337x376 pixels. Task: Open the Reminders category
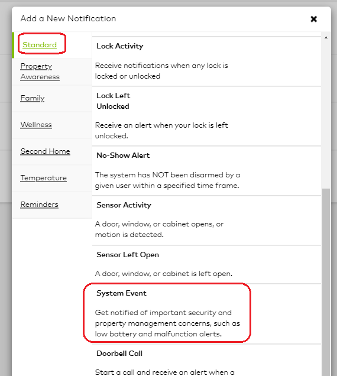pyautogui.click(x=40, y=205)
